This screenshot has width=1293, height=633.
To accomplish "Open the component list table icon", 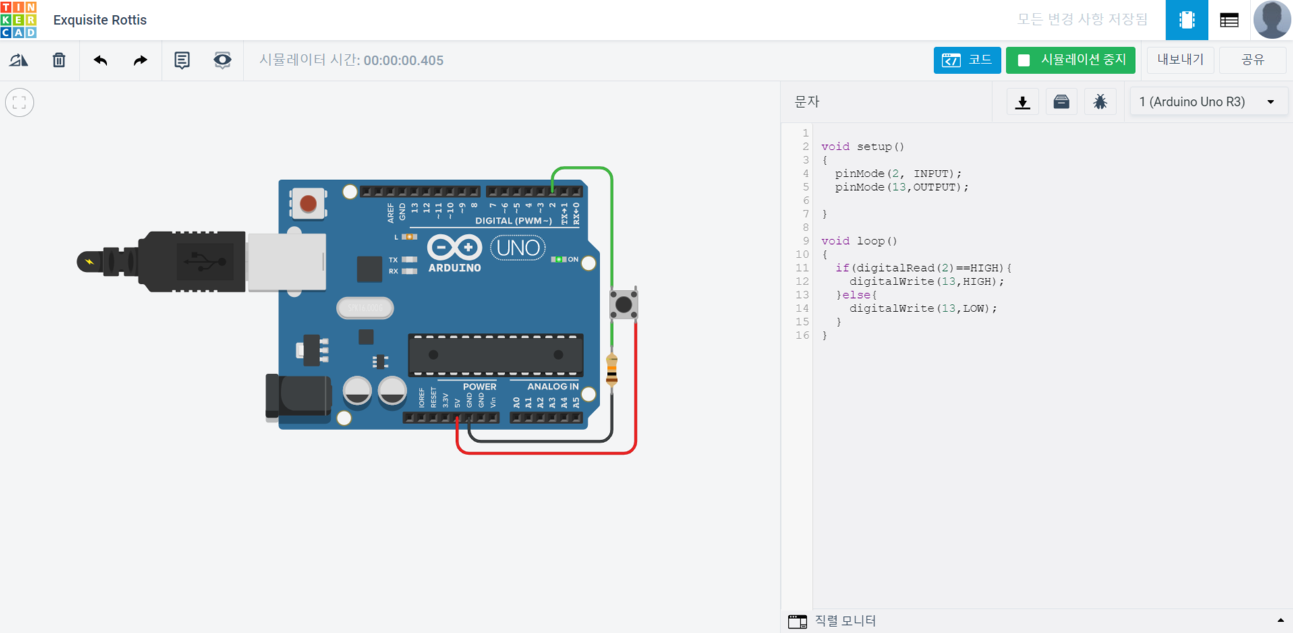I will click(1229, 20).
